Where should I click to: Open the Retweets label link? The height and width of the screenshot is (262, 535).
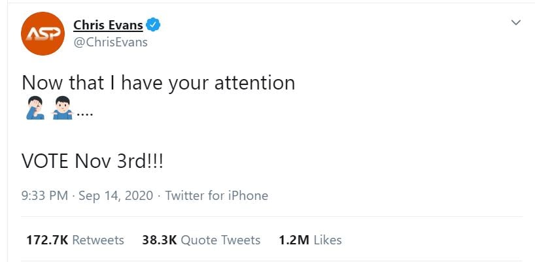pyautogui.click(x=97, y=240)
